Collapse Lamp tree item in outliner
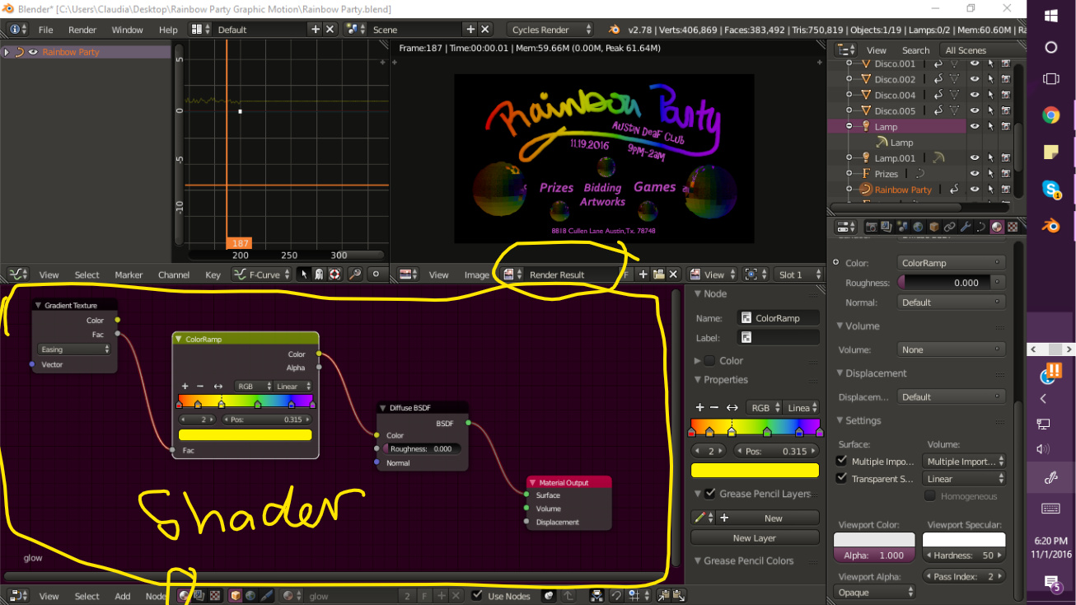Viewport: 1076px width, 605px height. [x=849, y=126]
